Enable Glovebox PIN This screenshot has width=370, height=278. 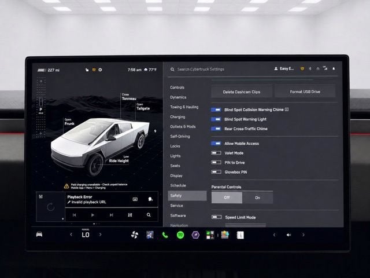pyautogui.click(x=216, y=172)
